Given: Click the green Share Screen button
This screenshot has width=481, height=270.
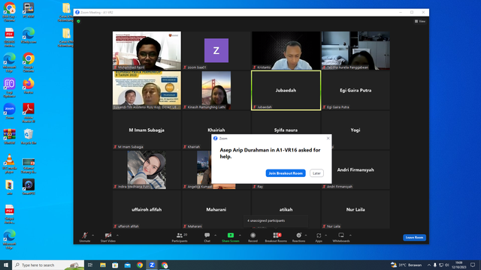Looking at the screenshot, I should pos(231,237).
